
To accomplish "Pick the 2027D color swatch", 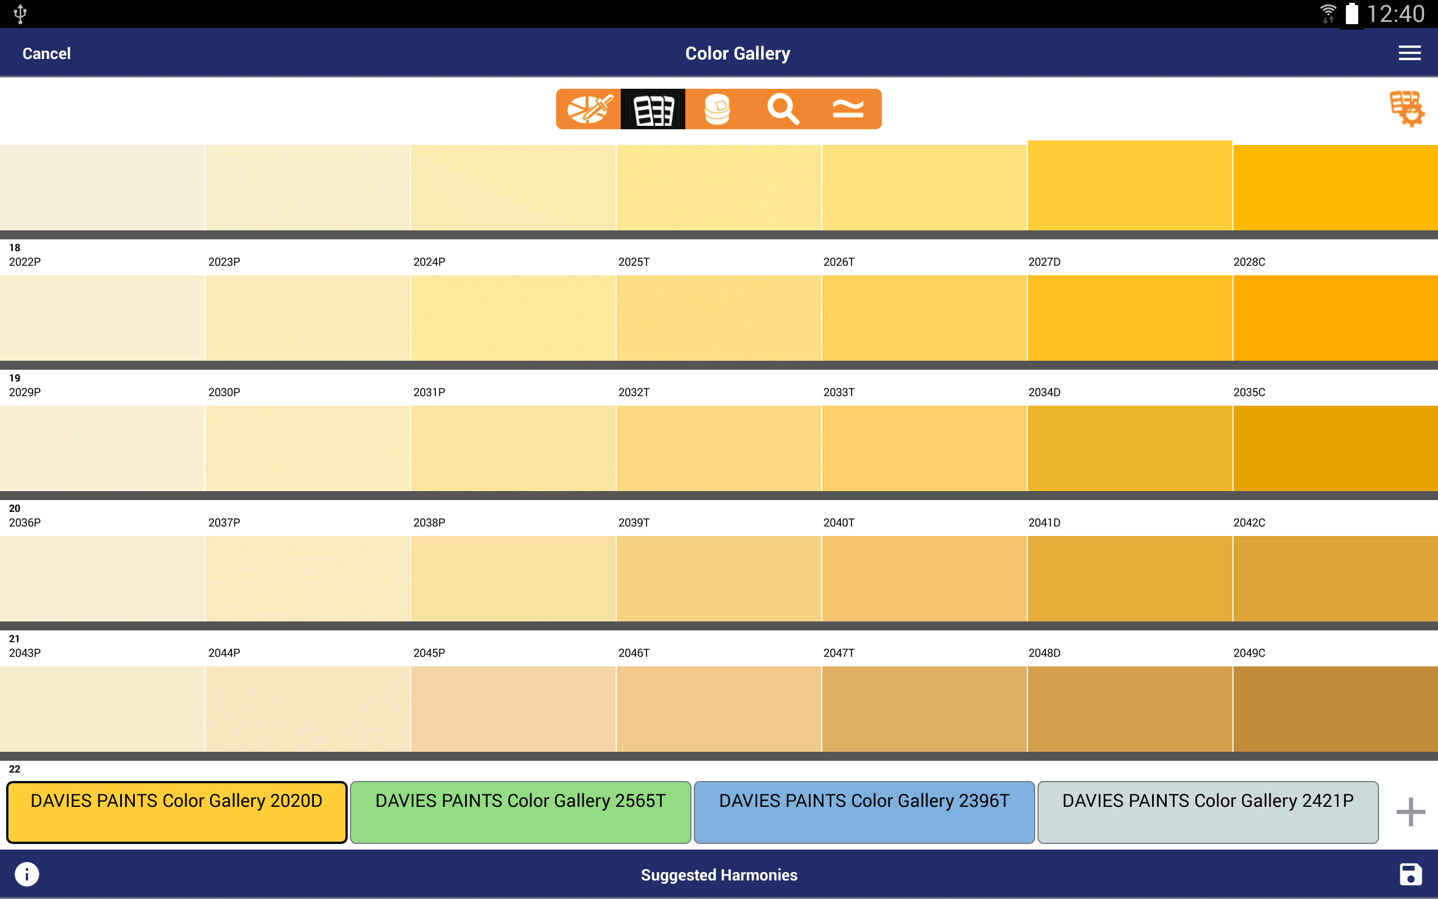I will point(1130,317).
